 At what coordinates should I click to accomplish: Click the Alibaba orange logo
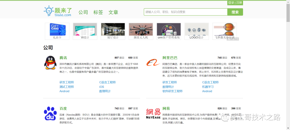pos(153,63)
